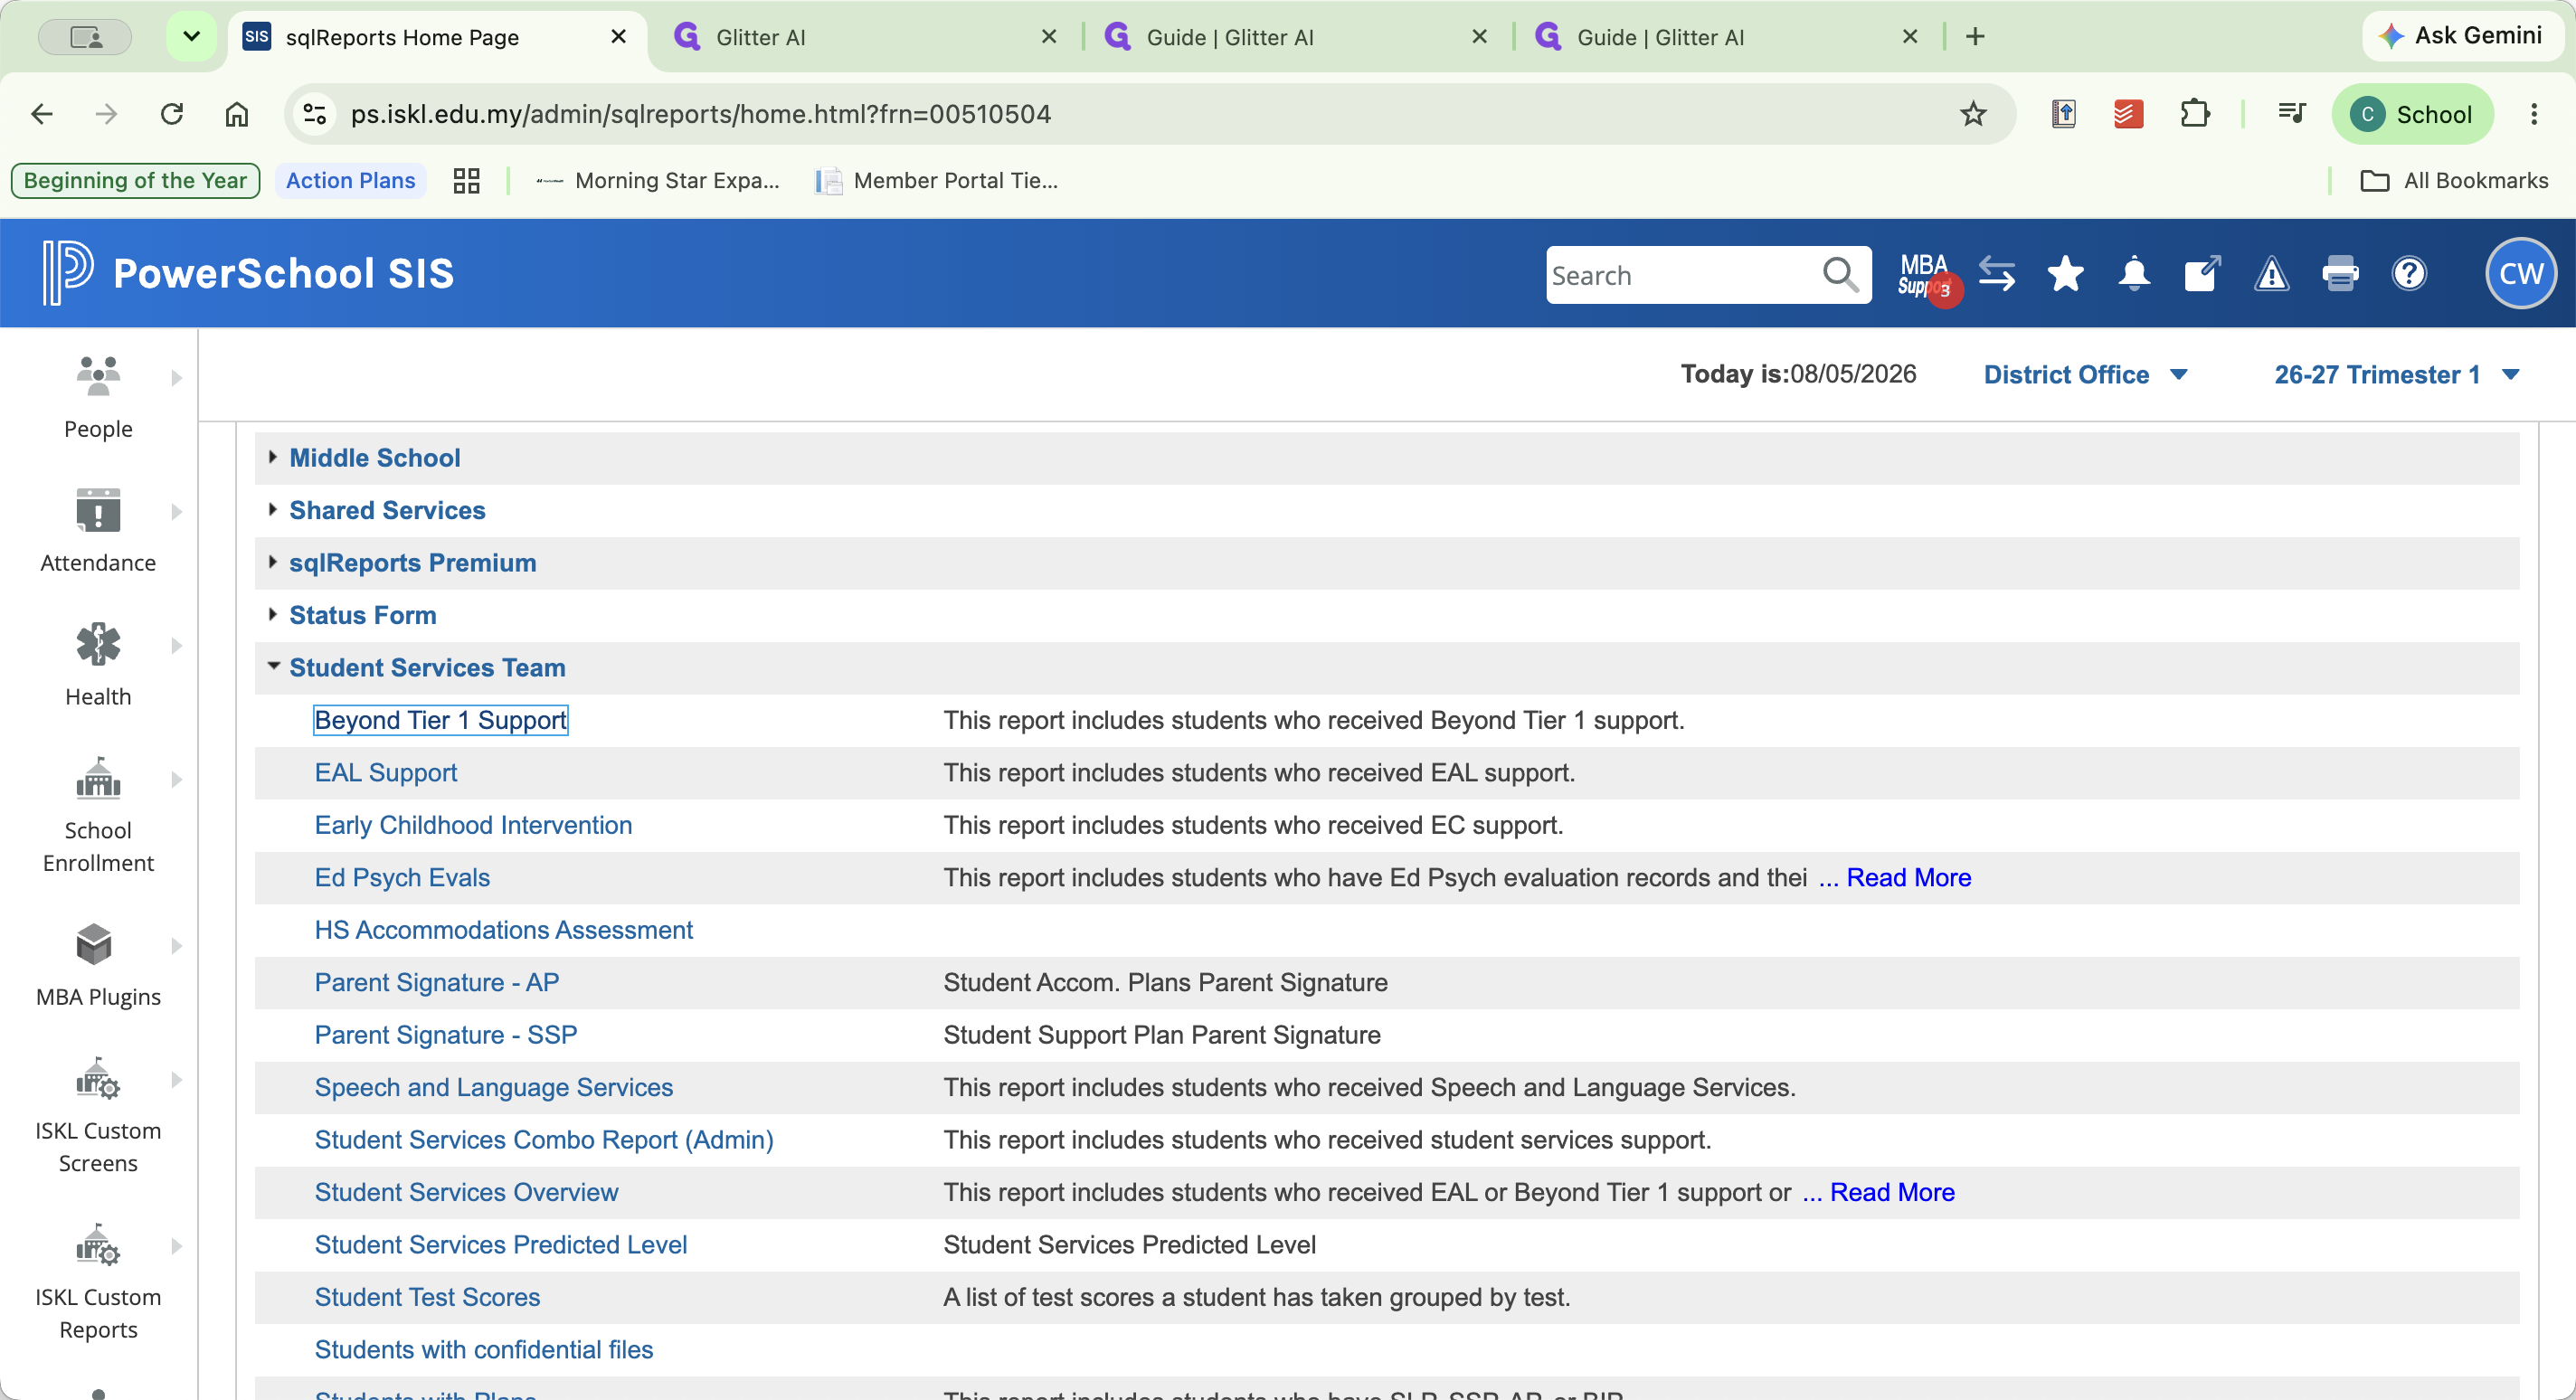
Task: Expand the People sidebar submenu arrow
Action: point(176,378)
